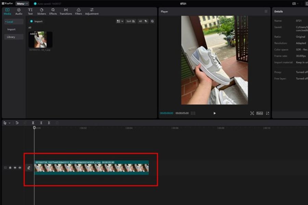Click the project title 0721
This screenshot has width=308, height=205.
(x=183, y=3)
